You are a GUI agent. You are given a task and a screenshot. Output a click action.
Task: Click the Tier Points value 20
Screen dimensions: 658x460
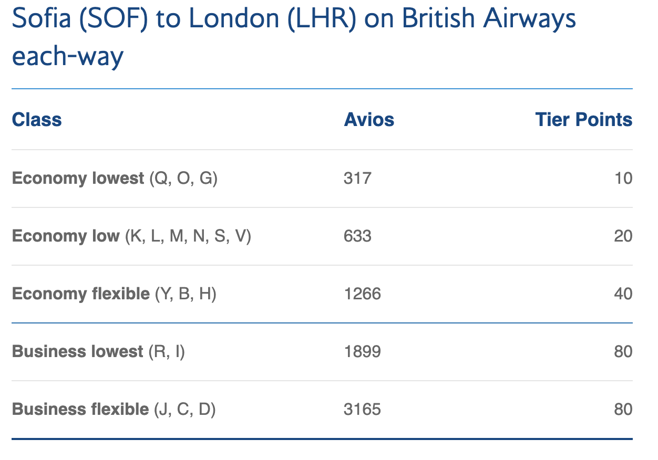623,236
